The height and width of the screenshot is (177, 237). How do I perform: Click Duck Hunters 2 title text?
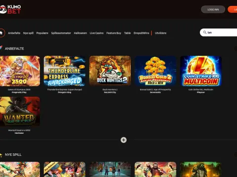pyautogui.click(x=110, y=89)
